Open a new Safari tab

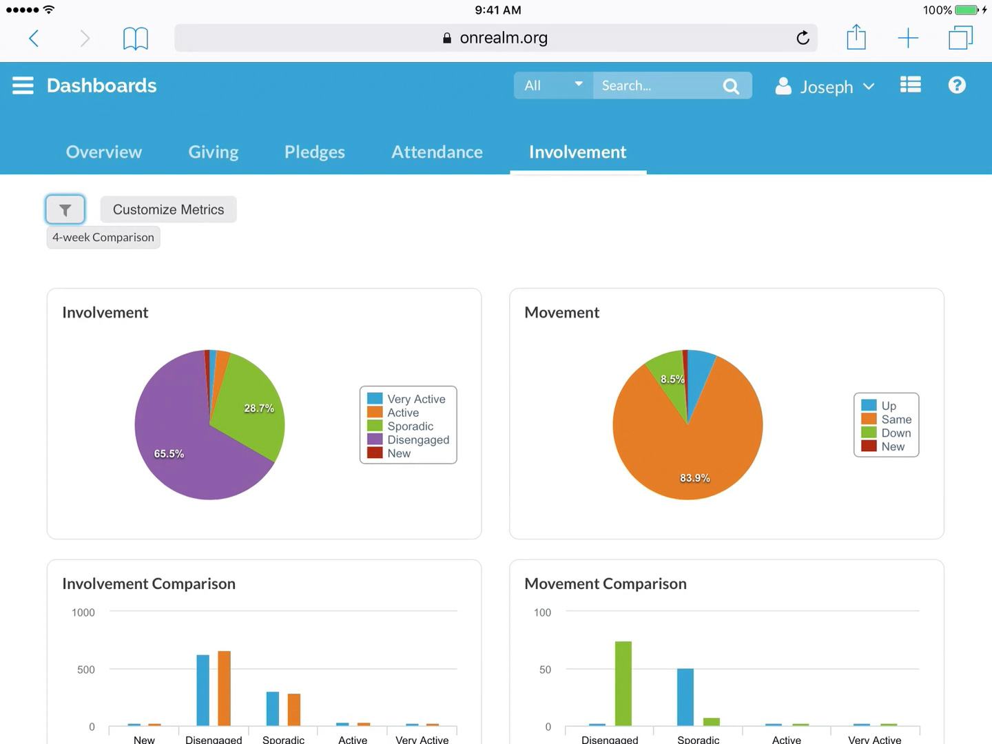click(x=908, y=38)
